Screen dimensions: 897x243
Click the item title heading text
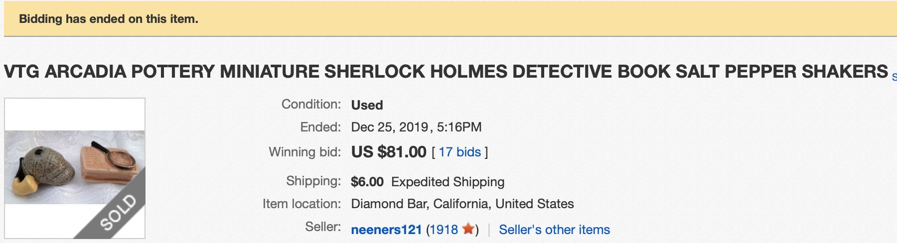[x=446, y=72]
